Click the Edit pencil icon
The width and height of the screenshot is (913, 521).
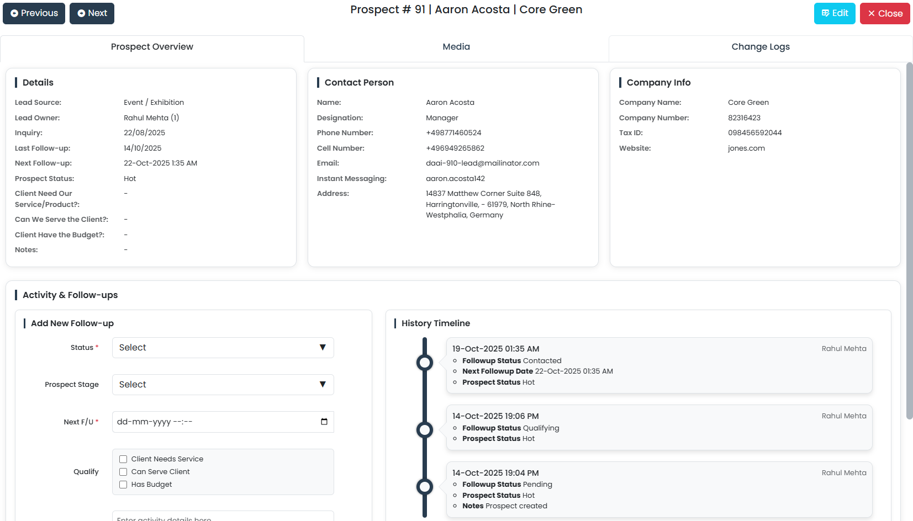[x=825, y=13]
